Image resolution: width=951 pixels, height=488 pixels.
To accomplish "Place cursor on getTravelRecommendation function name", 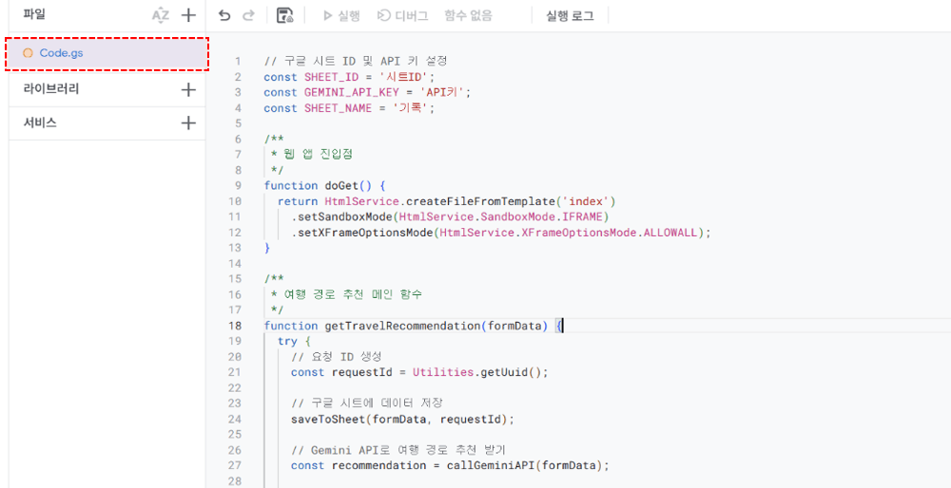I will tap(402, 326).
